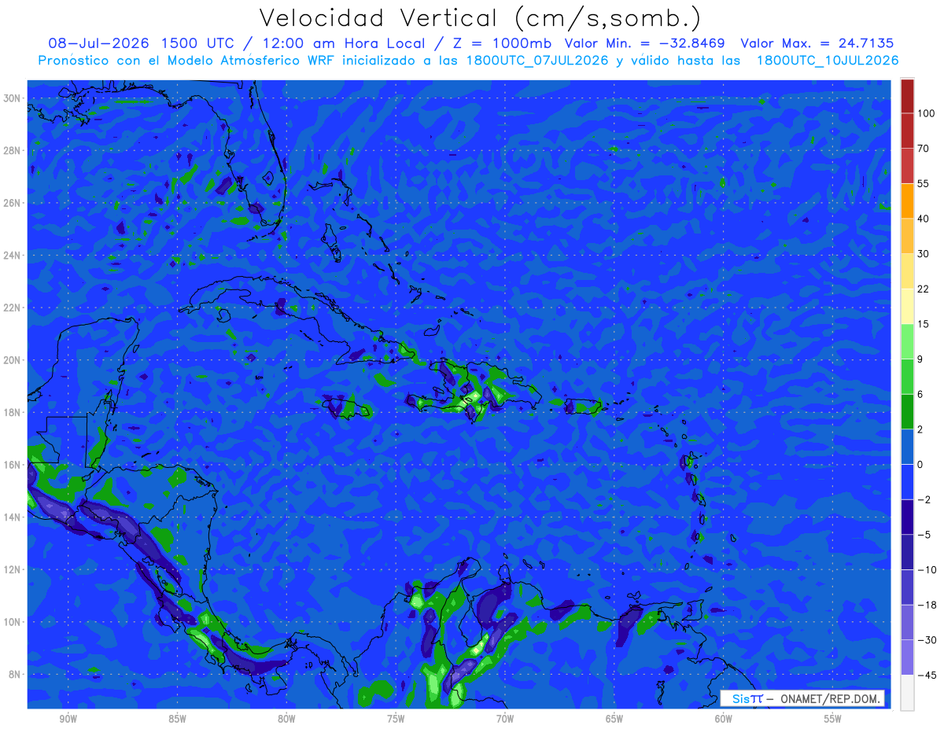Image resolution: width=944 pixels, height=729 pixels.
Task: Click the "Valor Max. = 24.7135" text
Action: point(817,43)
